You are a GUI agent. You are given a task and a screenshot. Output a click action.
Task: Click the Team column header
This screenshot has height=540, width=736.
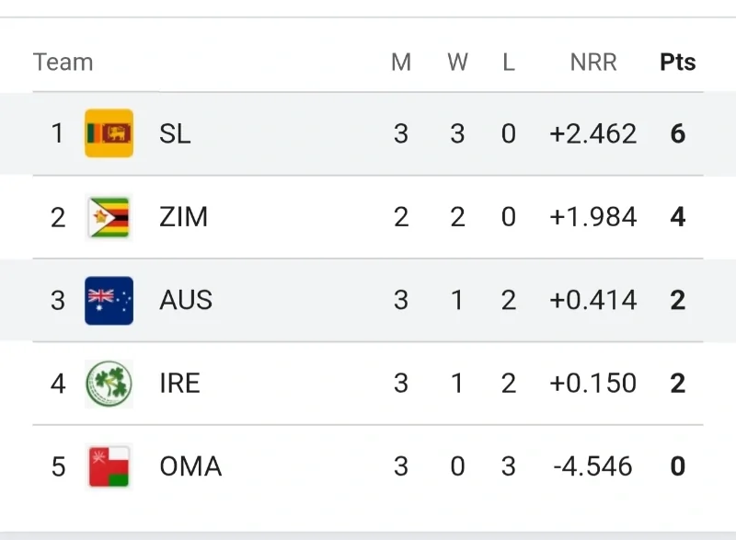pos(63,63)
